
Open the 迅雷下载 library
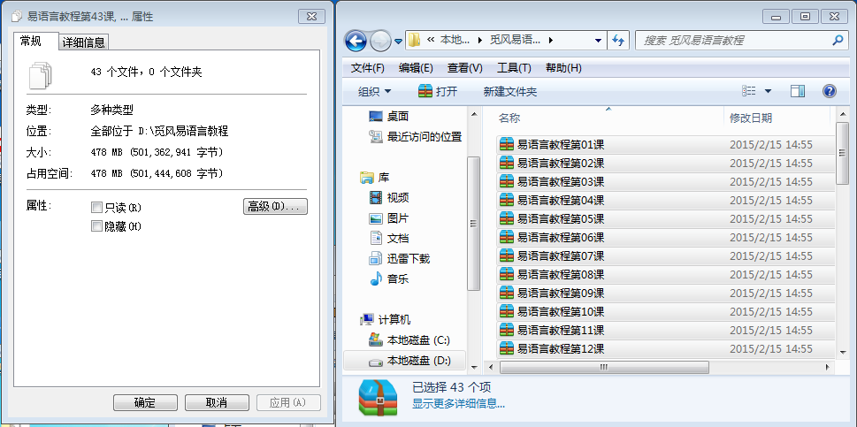[x=409, y=258]
